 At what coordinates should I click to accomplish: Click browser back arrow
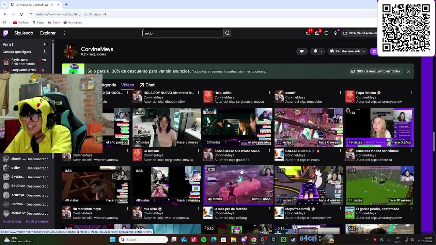tap(5, 14)
